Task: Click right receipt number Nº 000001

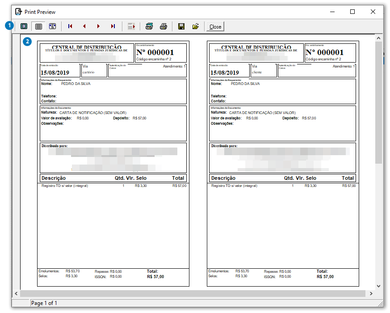Action: coord(325,52)
